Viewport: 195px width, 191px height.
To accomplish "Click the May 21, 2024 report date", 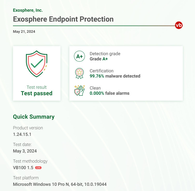I will coord(24,31).
